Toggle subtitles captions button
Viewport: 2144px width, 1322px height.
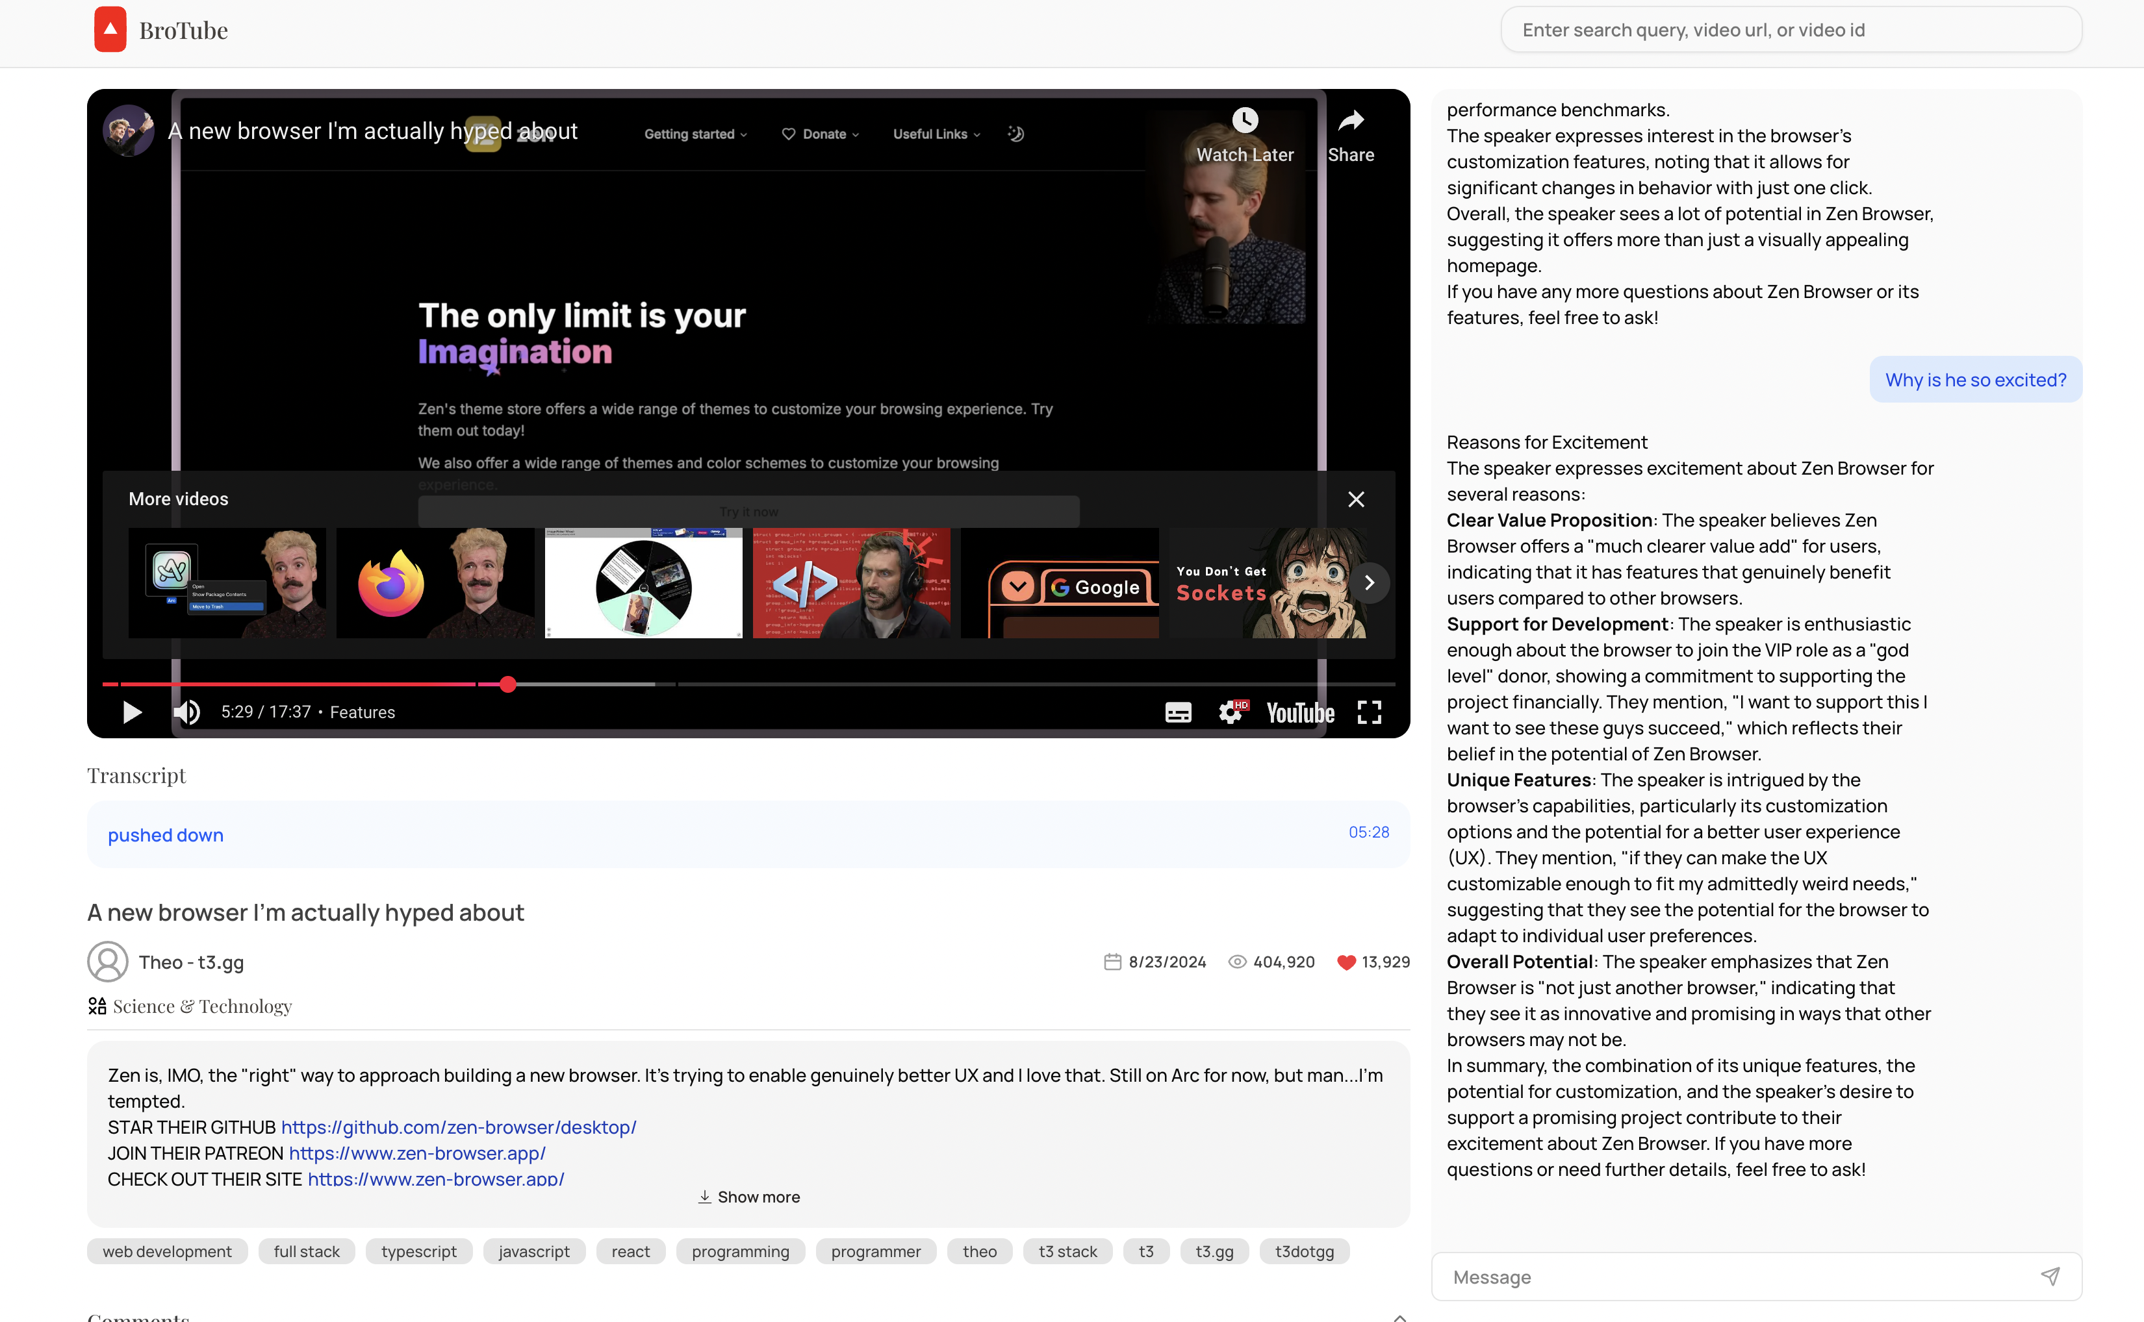pos(1177,712)
